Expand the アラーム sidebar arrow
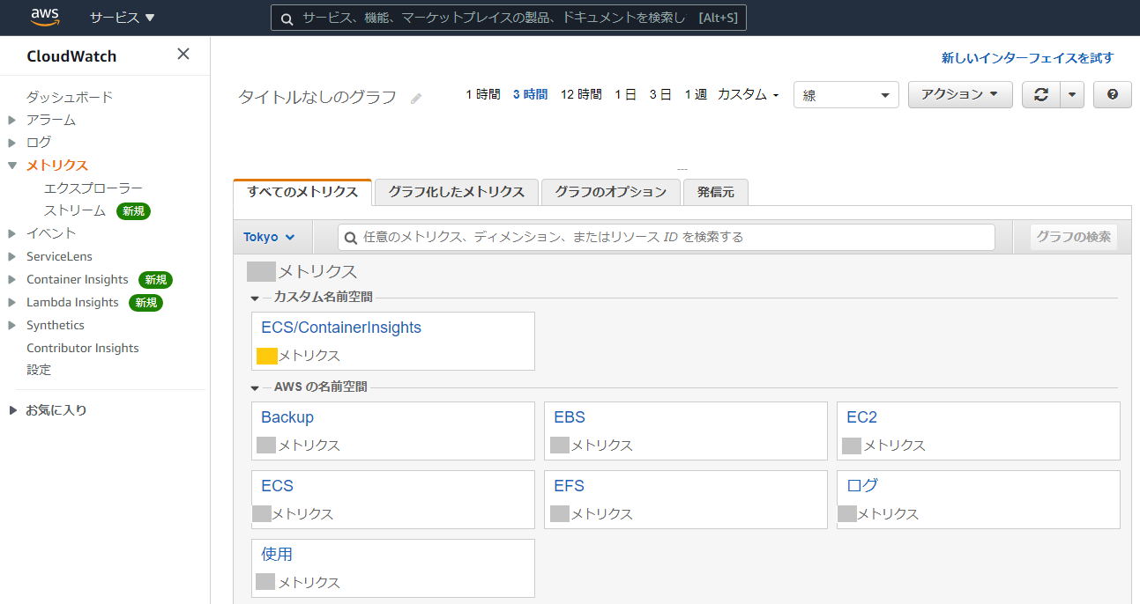This screenshot has width=1140, height=604. click(11, 120)
